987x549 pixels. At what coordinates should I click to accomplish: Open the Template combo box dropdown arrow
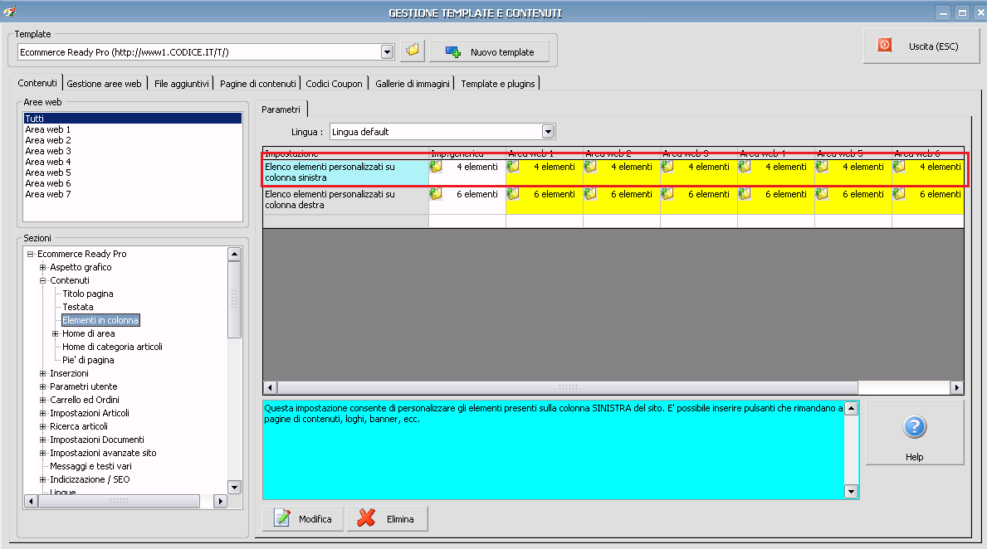click(x=387, y=52)
